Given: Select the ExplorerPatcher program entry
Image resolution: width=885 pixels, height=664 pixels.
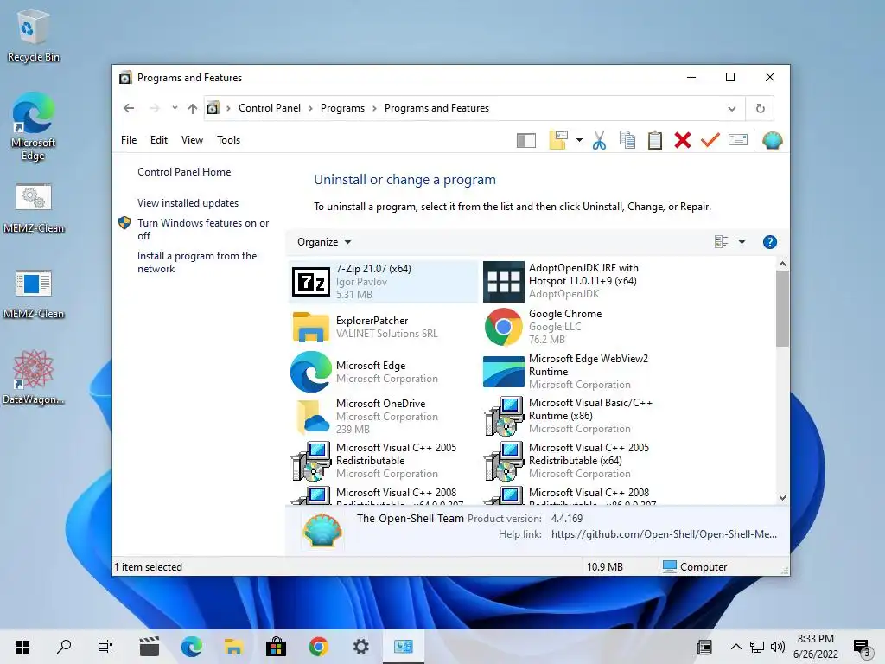Looking at the screenshot, I should click(383, 327).
